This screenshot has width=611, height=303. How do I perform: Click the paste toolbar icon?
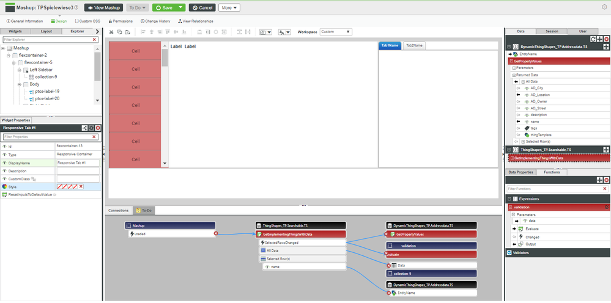pos(127,32)
